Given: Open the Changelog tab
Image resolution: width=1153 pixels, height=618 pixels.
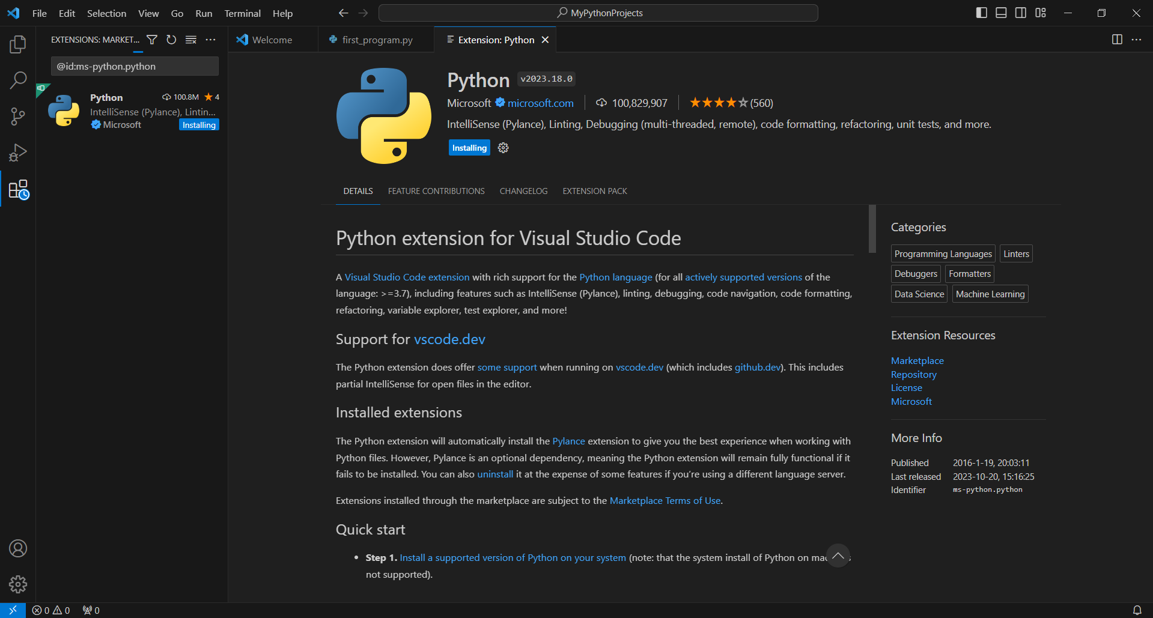Looking at the screenshot, I should (523, 191).
